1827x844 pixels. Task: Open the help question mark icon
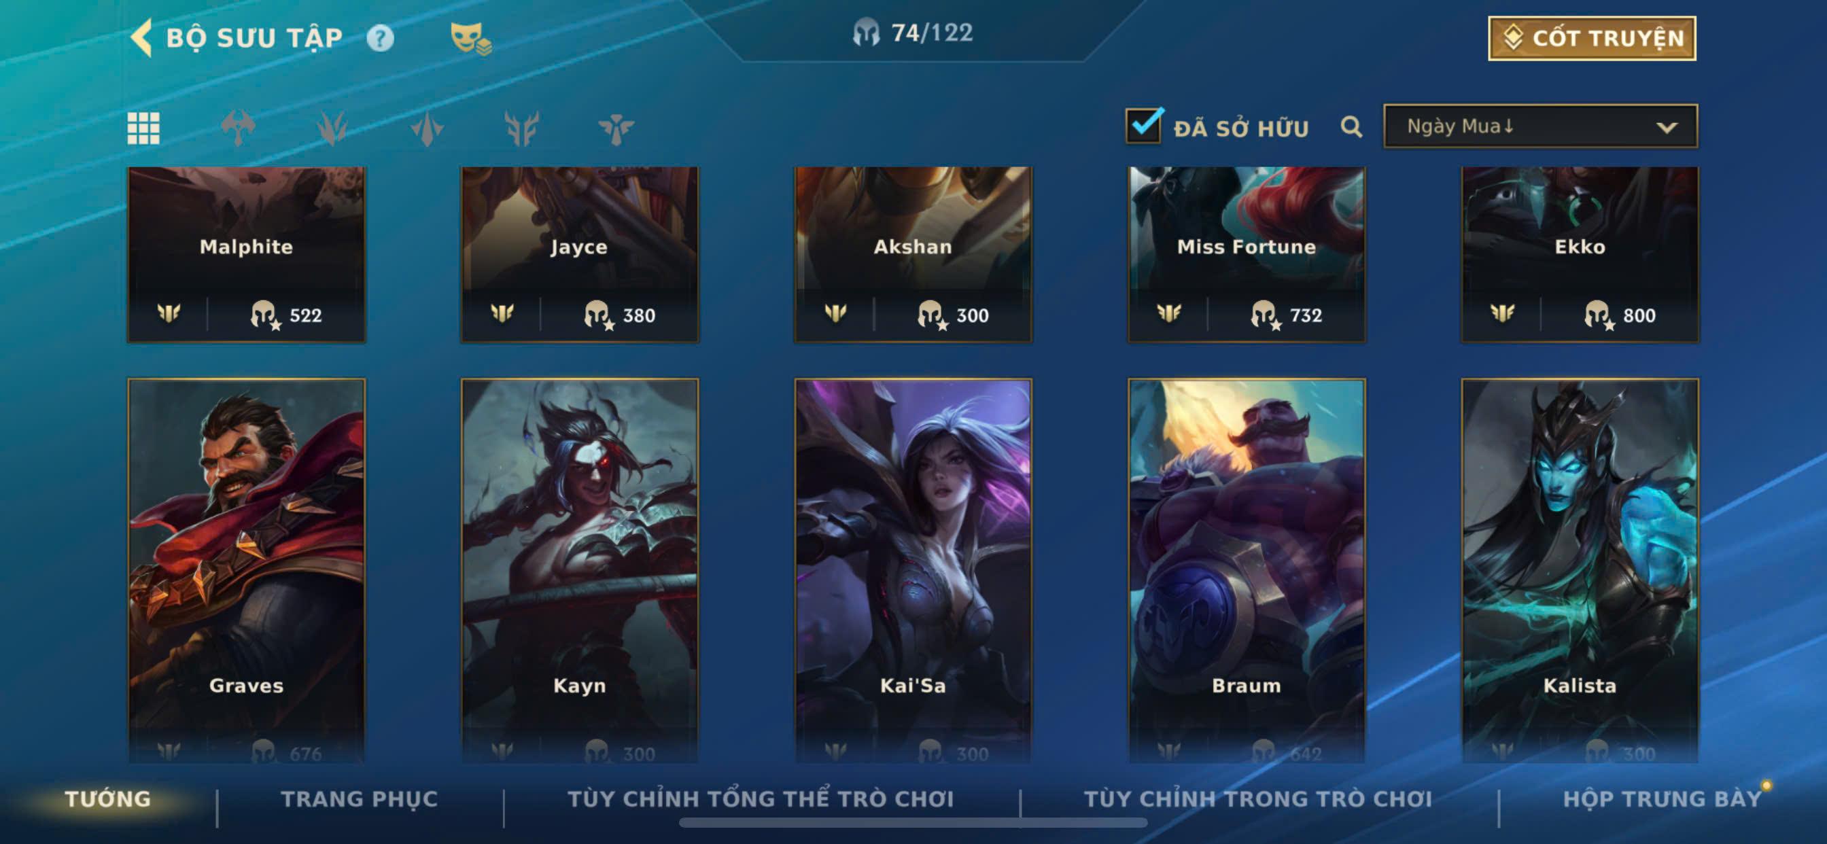point(380,37)
